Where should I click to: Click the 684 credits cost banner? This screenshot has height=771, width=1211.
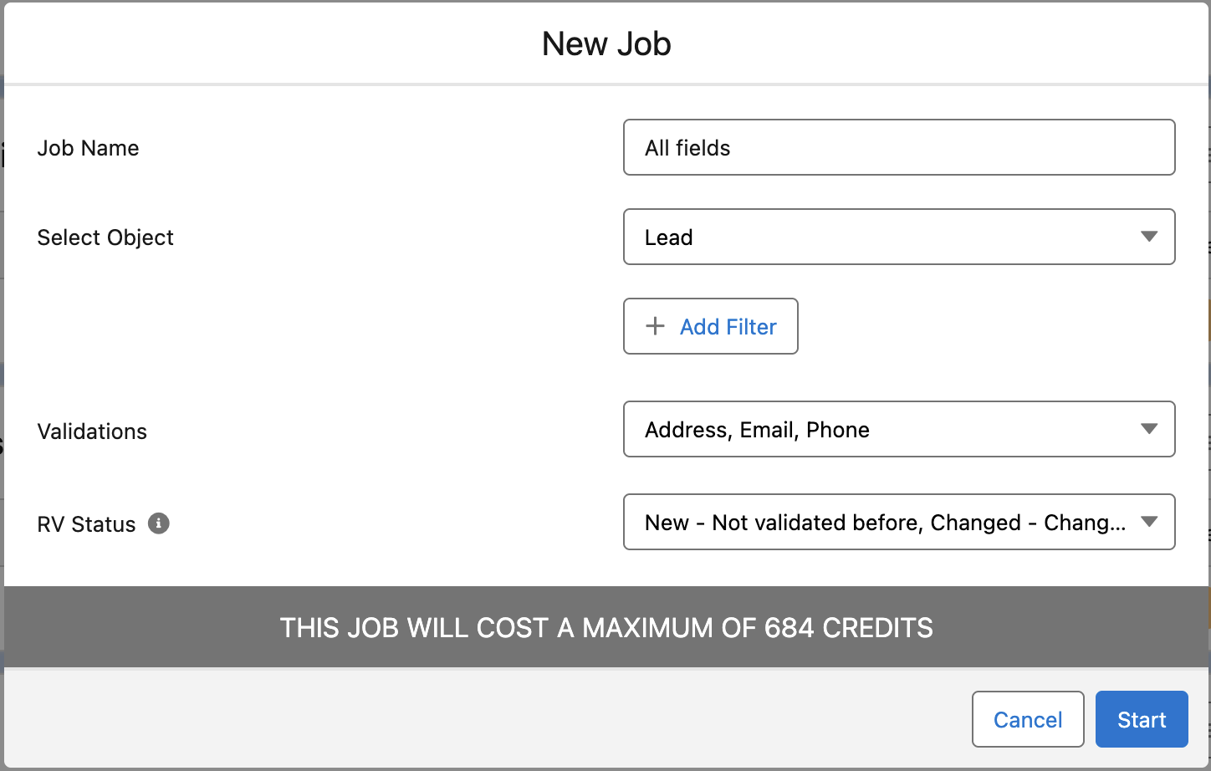[606, 627]
